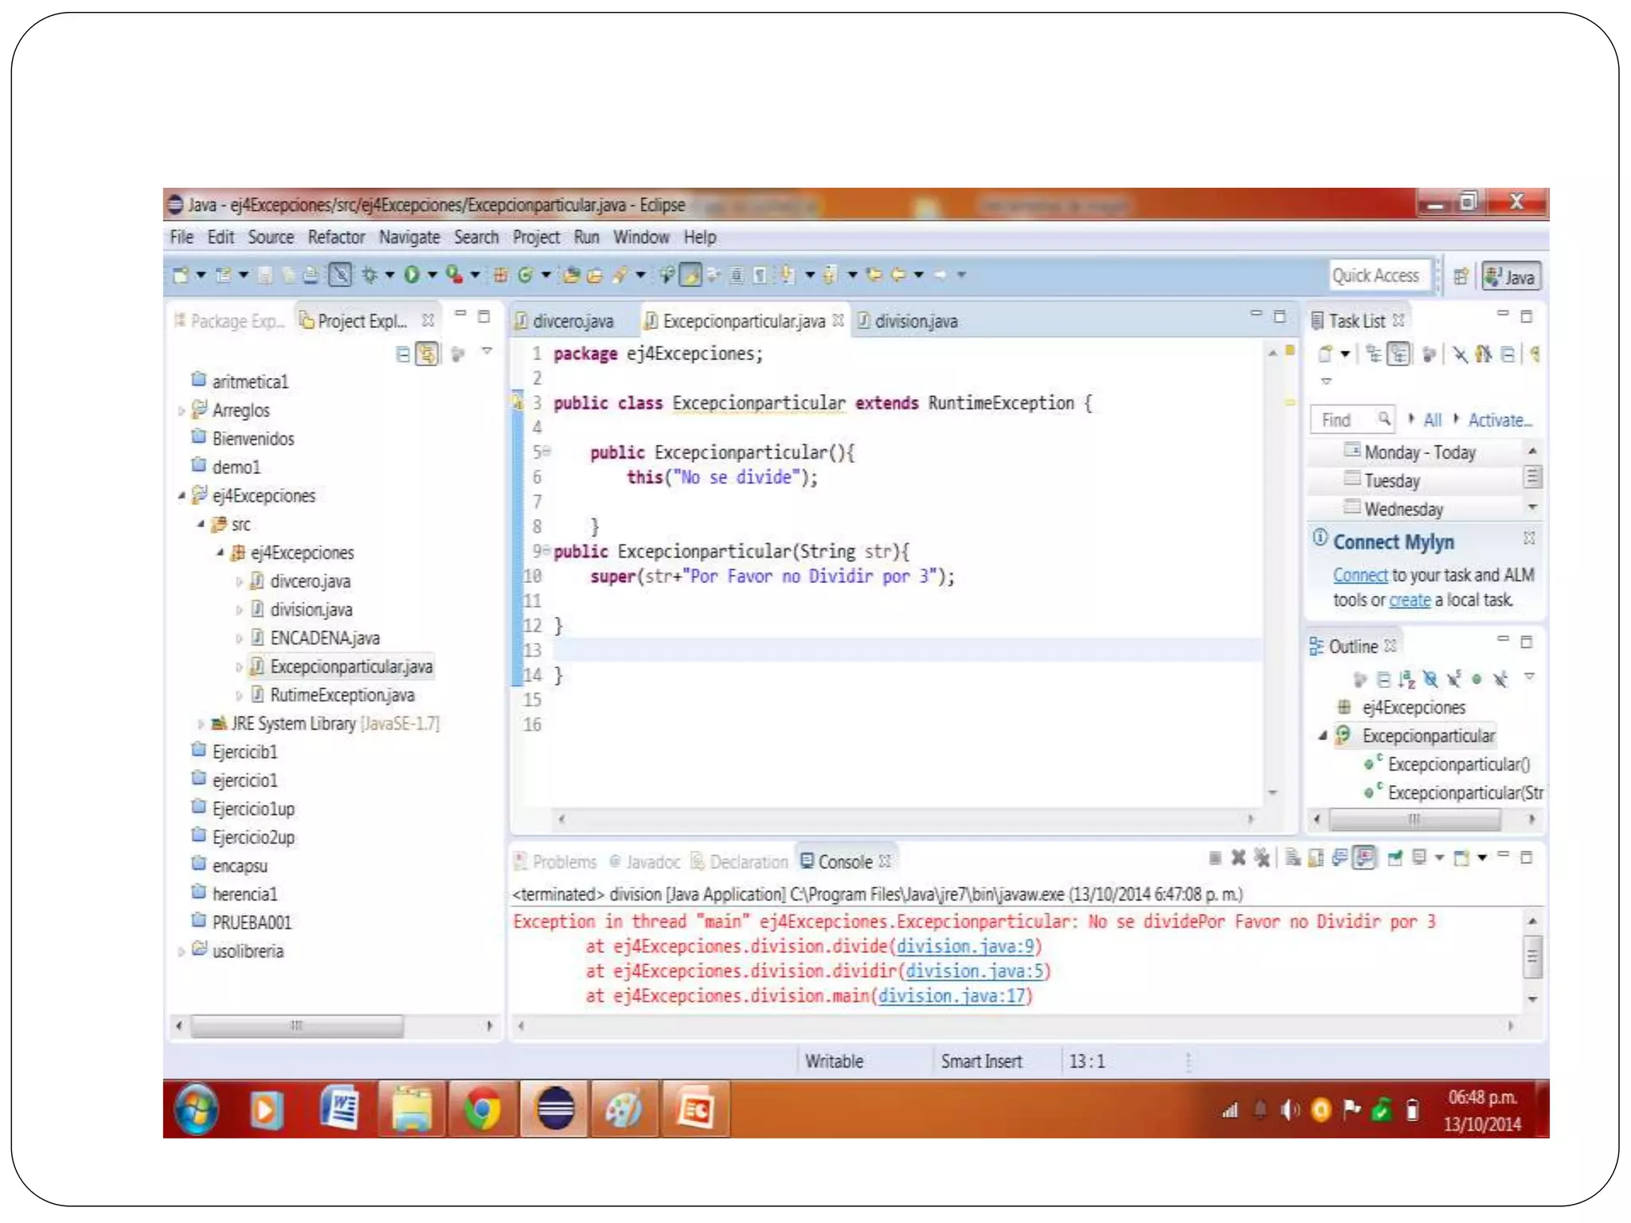Open the Run button dropdown arrow
The image size is (1631, 1223).
pos(432,275)
